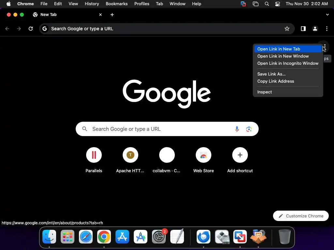Open VMware Fusion from the Dock

click(x=240, y=237)
